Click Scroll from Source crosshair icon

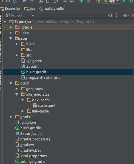coord(110,16)
